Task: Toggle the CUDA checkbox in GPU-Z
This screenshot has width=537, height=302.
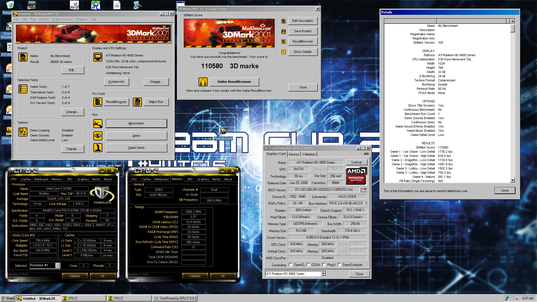Action: (308, 265)
